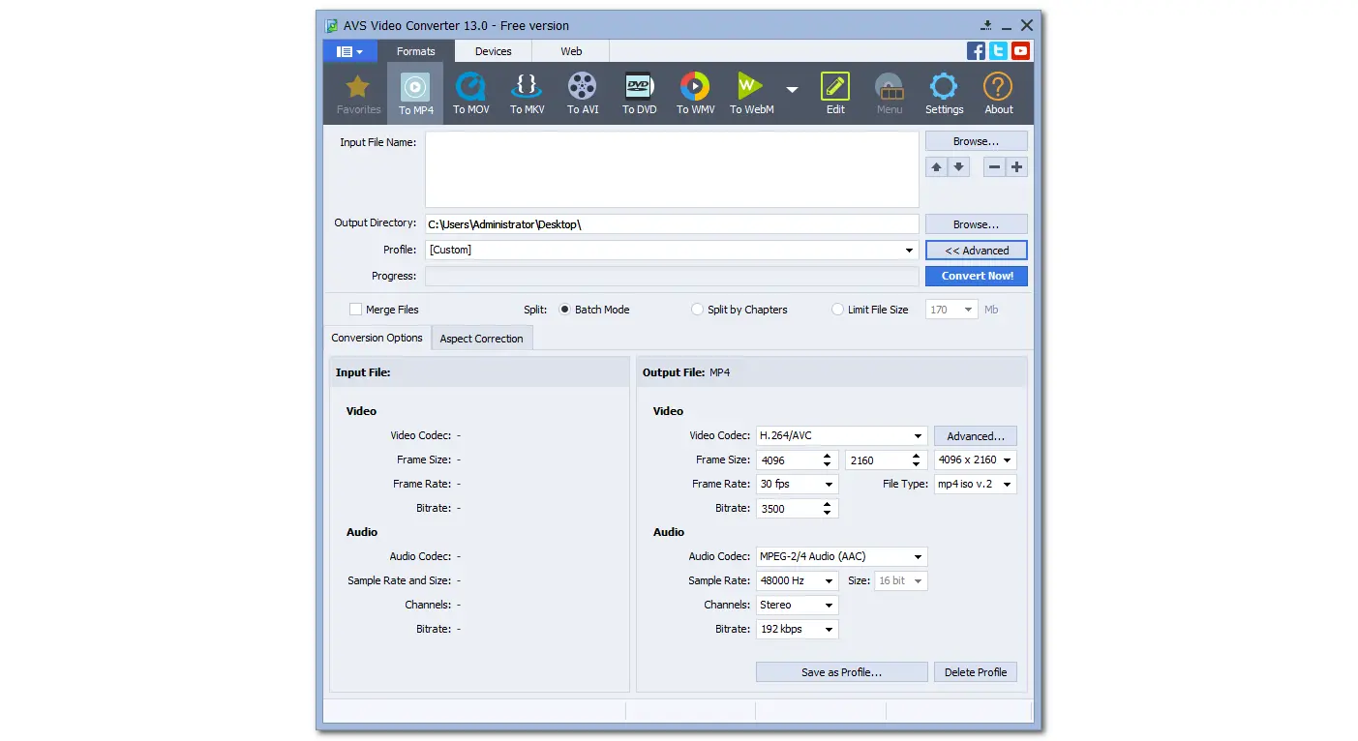The width and height of the screenshot is (1358, 741).
Task: Click the frame width 4096 stepper
Action: click(827, 460)
